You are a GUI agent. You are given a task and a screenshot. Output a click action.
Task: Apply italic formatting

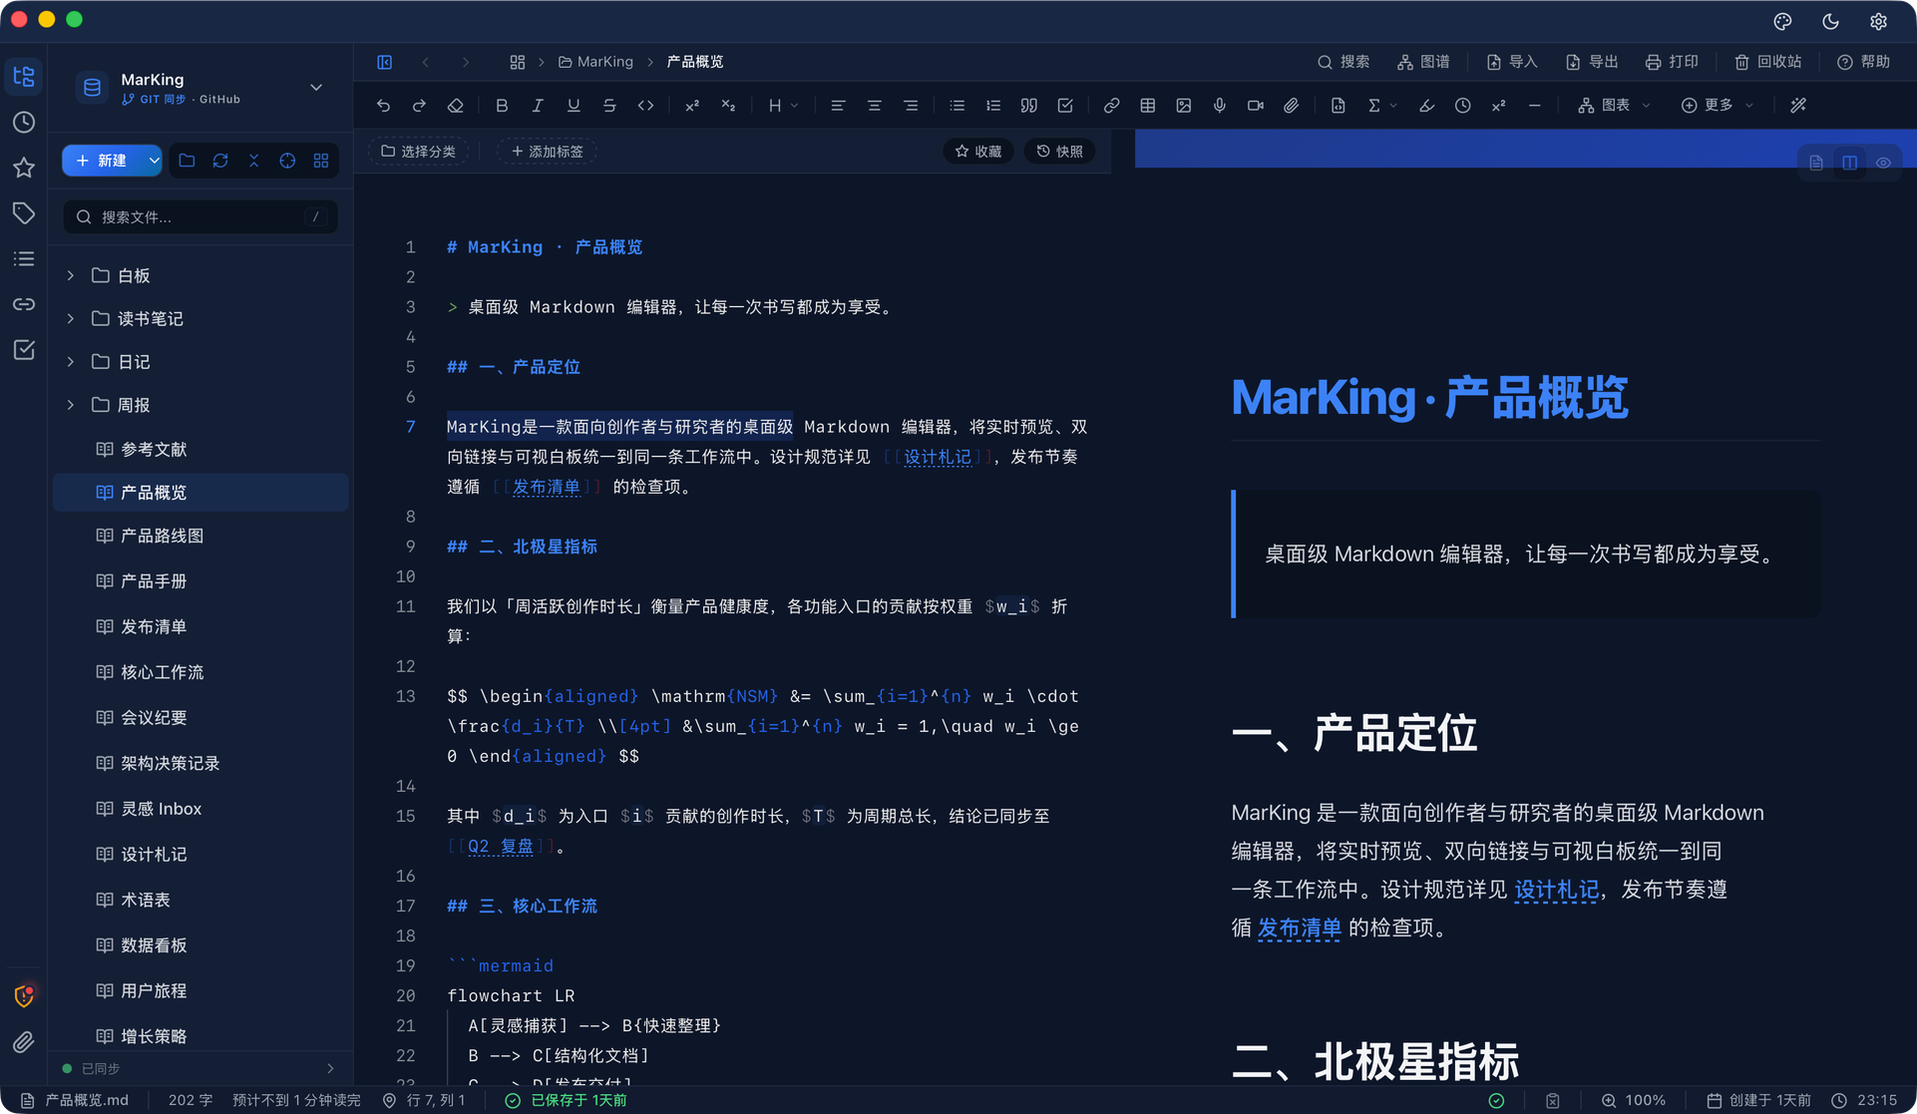click(538, 106)
